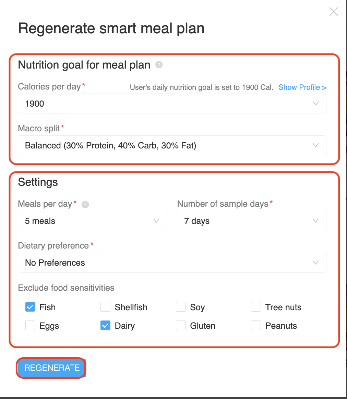Viewport: 347px width, 399px height.
Task: Click Dietary preference chevron icon
Action: pyautogui.click(x=315, y=262)
